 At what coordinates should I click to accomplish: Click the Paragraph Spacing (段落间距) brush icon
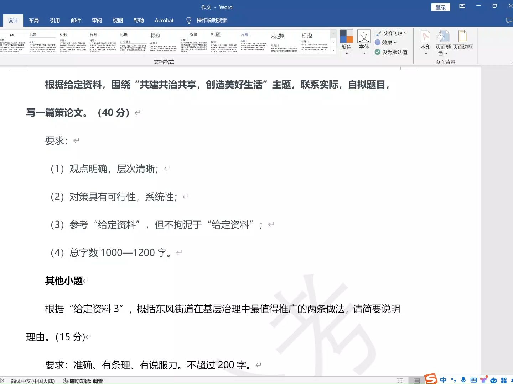378,33
